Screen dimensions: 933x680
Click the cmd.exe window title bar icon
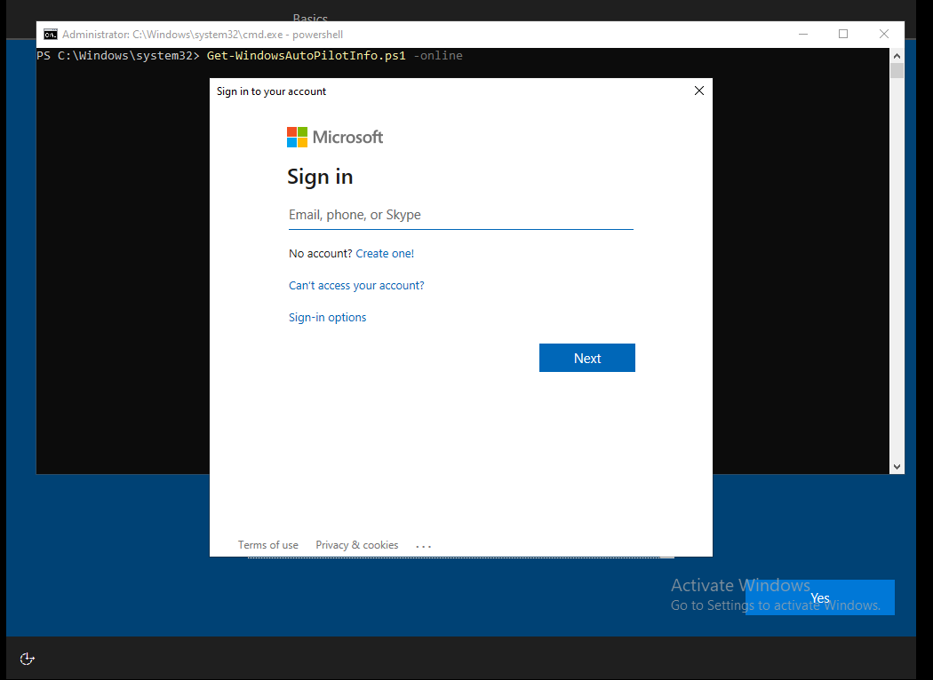[51, 35]
